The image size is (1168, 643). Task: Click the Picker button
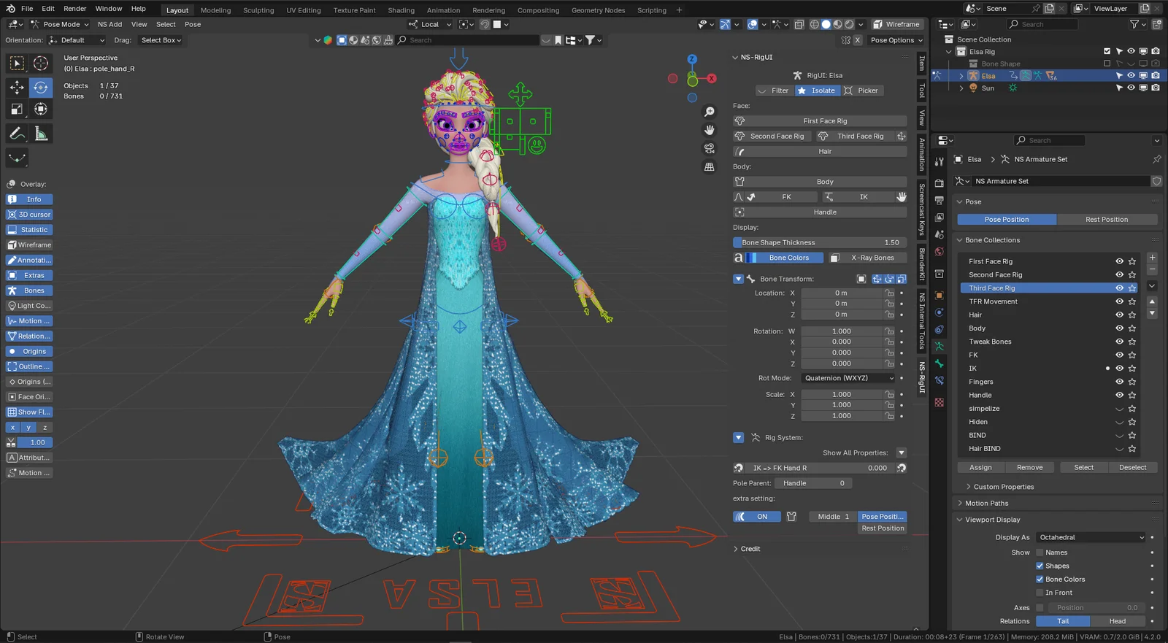(x=862, y=91)
